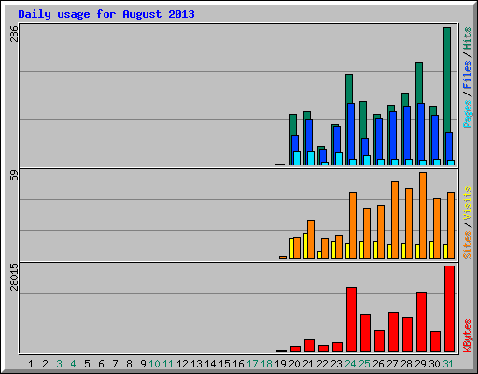Image resolution: width=478 pixels, height=374 pixels.
Task: Click day 24 on the date axis
Action: click(350, 364)
